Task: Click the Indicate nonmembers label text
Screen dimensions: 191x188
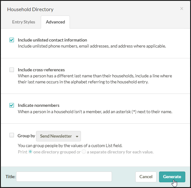Action: pos(39,106)
